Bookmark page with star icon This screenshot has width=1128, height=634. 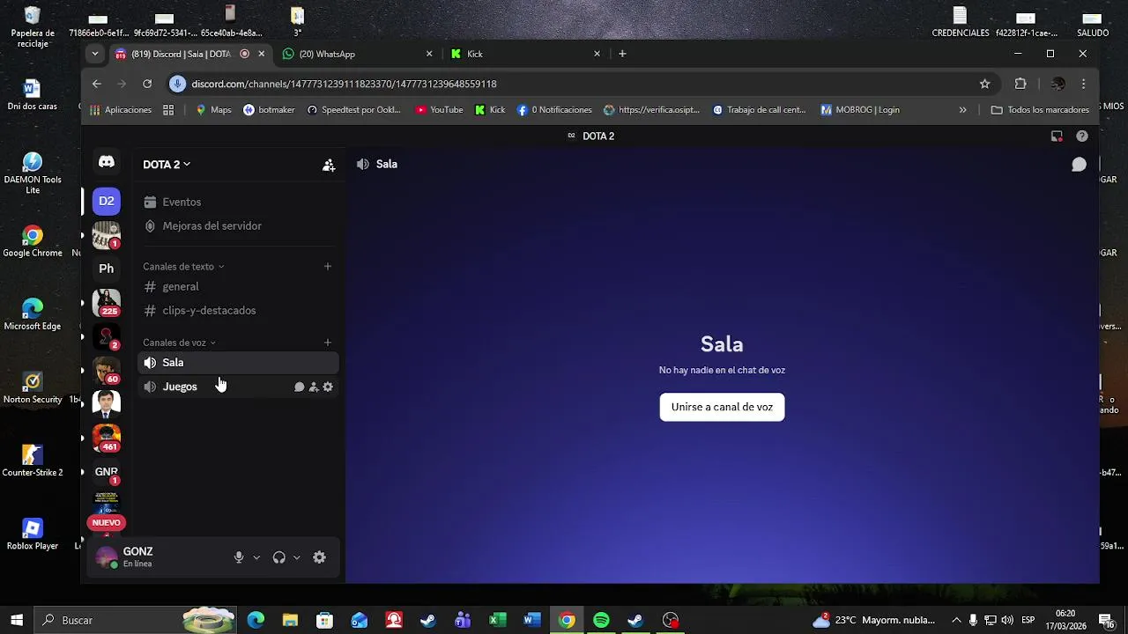point(984,84)
